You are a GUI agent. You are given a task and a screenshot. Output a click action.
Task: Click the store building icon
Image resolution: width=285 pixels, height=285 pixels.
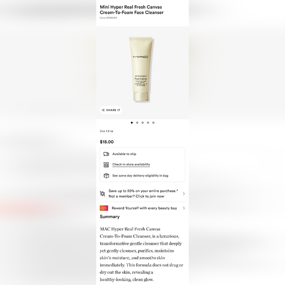106,165
